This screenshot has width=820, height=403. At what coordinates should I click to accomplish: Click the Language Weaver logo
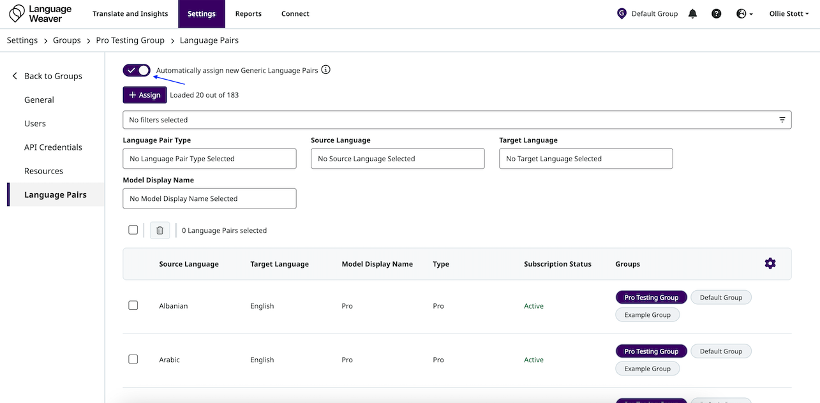[x=40, y=13]
